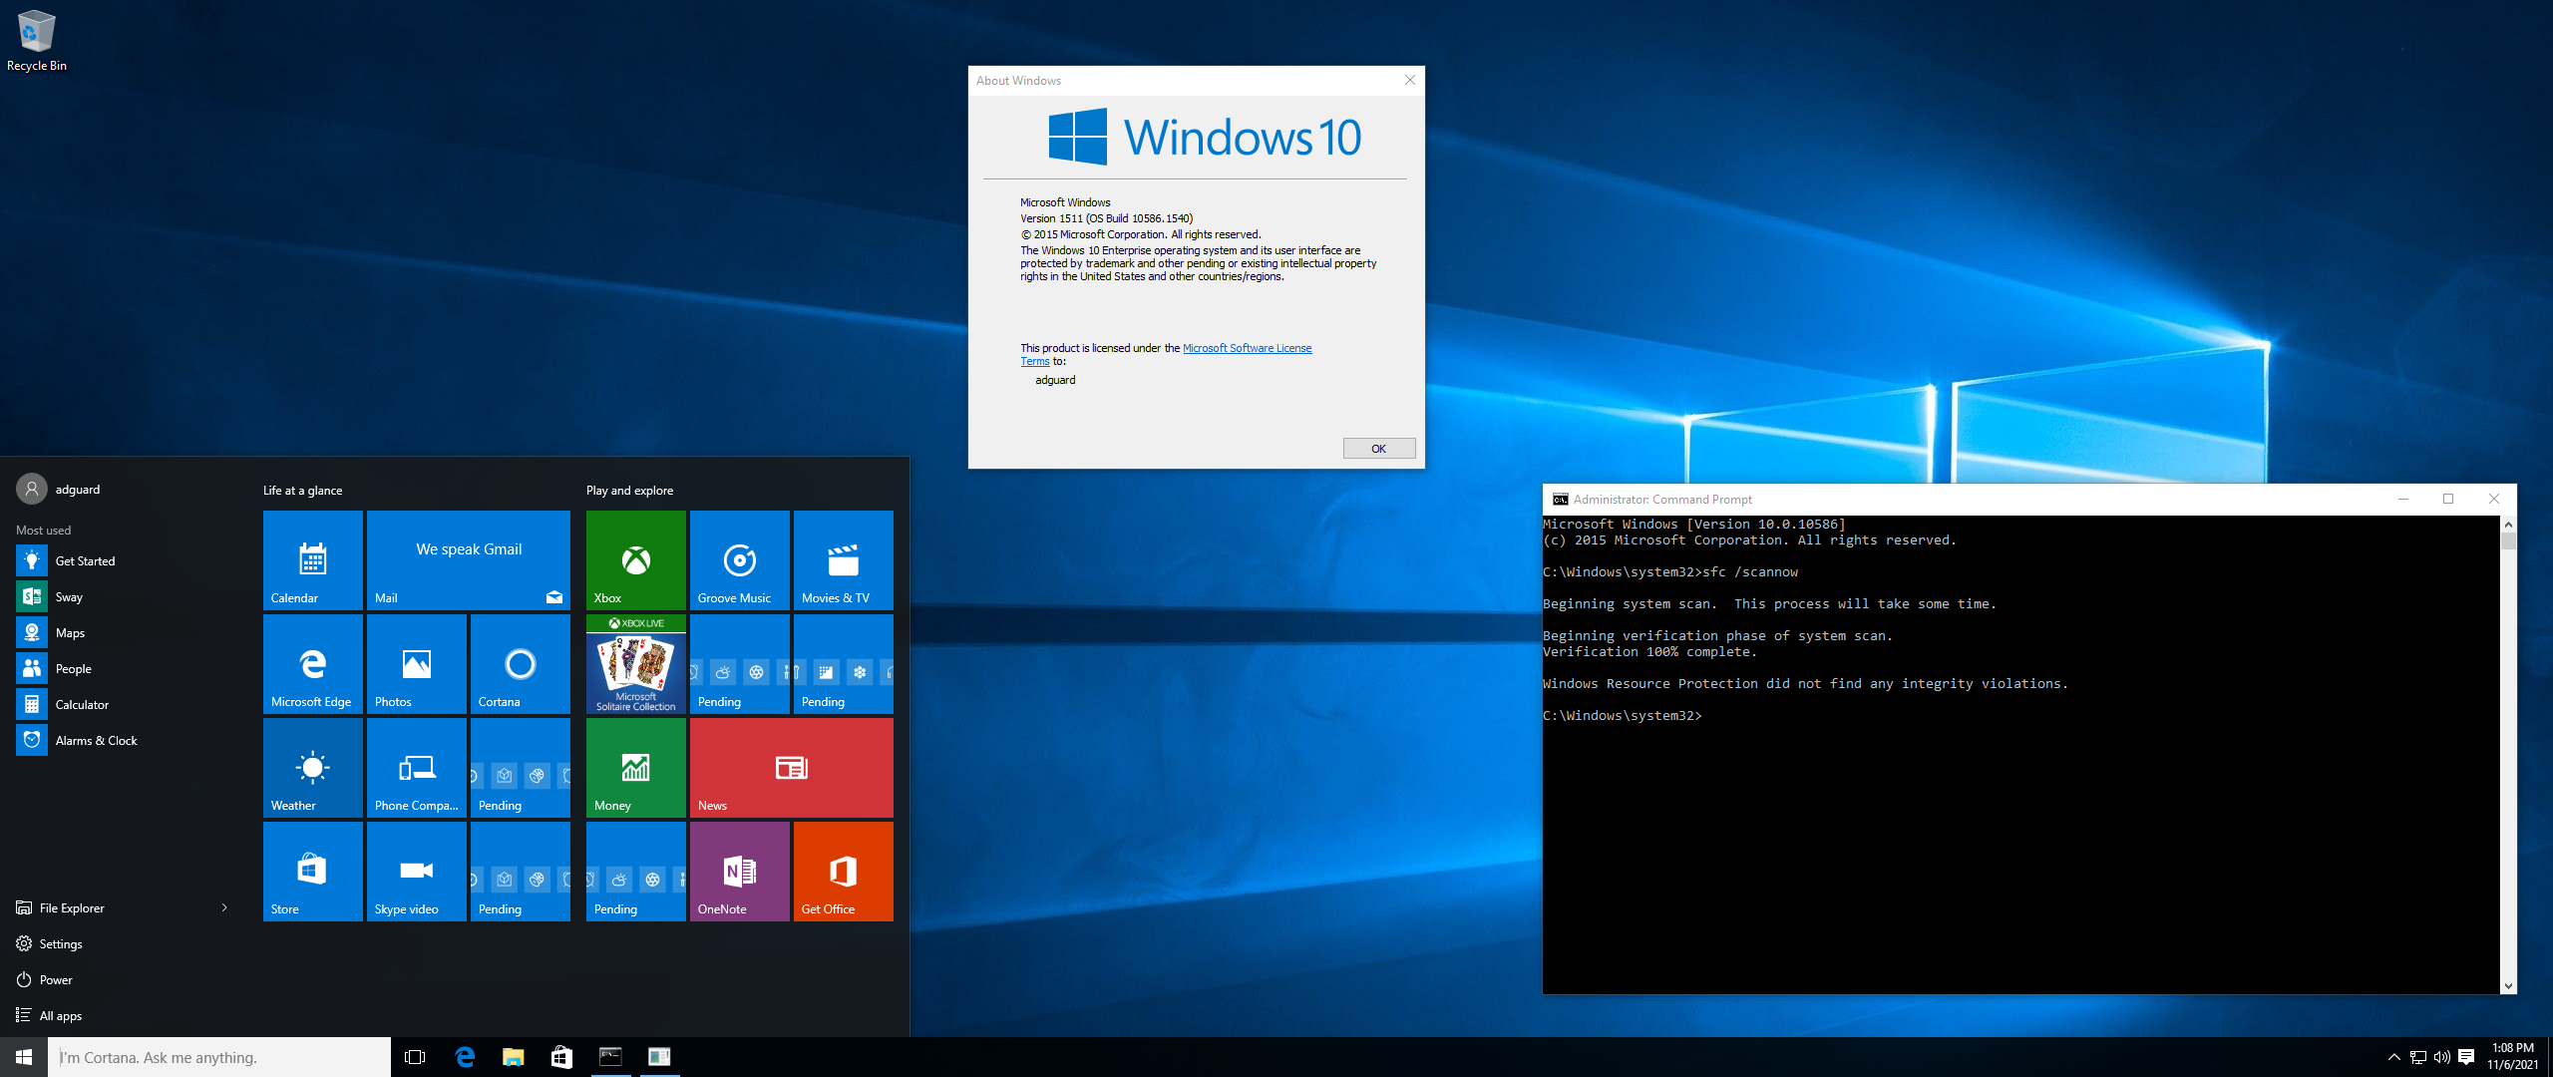This screenshot has height=1077, width=2553.
Task: Click the 'sfc /scannow' command line text
Action: 1750,572
